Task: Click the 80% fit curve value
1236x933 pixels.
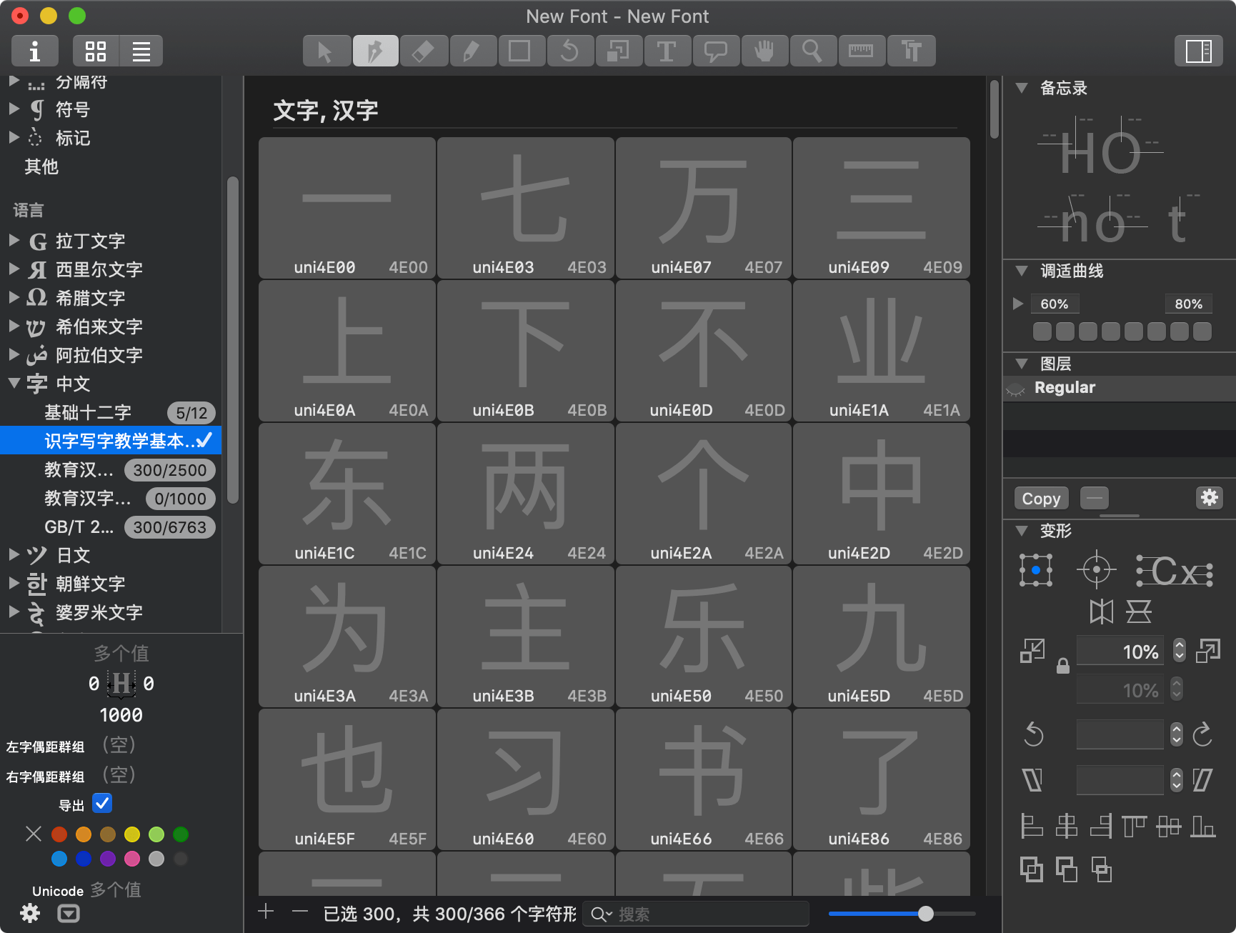Action: (x=1188, y=304)
